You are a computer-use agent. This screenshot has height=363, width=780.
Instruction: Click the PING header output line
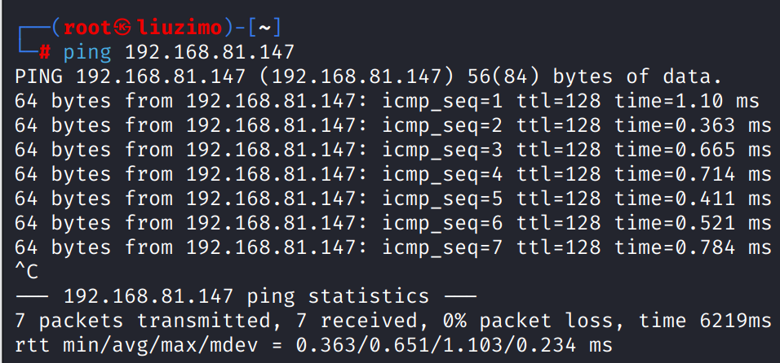tap(368, 77)
